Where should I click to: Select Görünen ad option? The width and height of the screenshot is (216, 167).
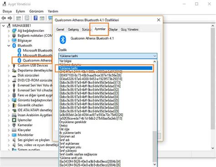[106, 137]
